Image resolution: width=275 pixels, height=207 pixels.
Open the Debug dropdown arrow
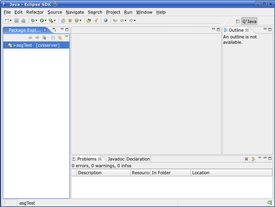[x=37, y=20]
